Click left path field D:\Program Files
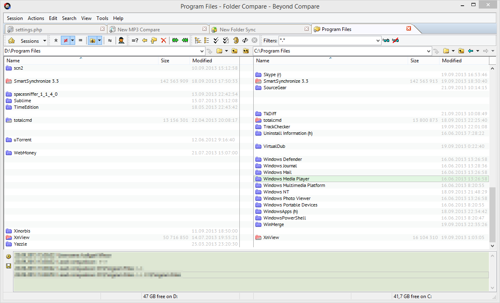 [101, 51]
